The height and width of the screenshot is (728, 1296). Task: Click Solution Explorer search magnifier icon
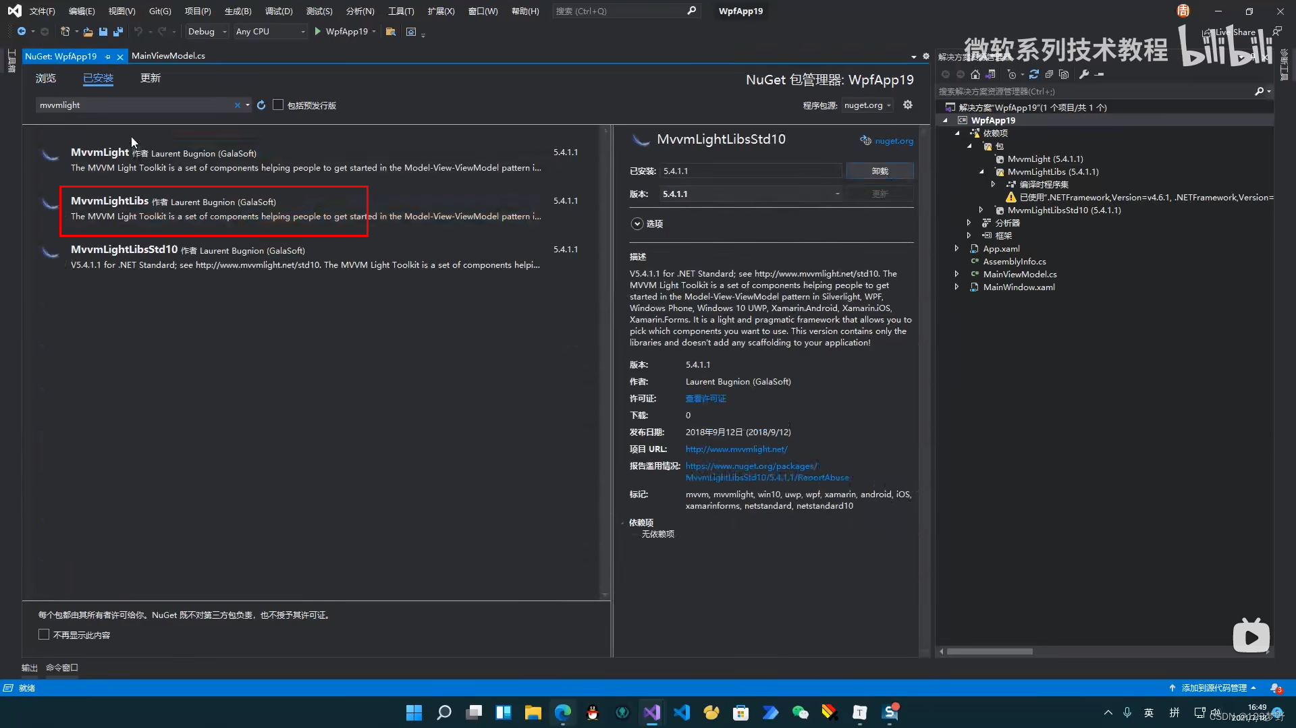tap(1259, 91)
